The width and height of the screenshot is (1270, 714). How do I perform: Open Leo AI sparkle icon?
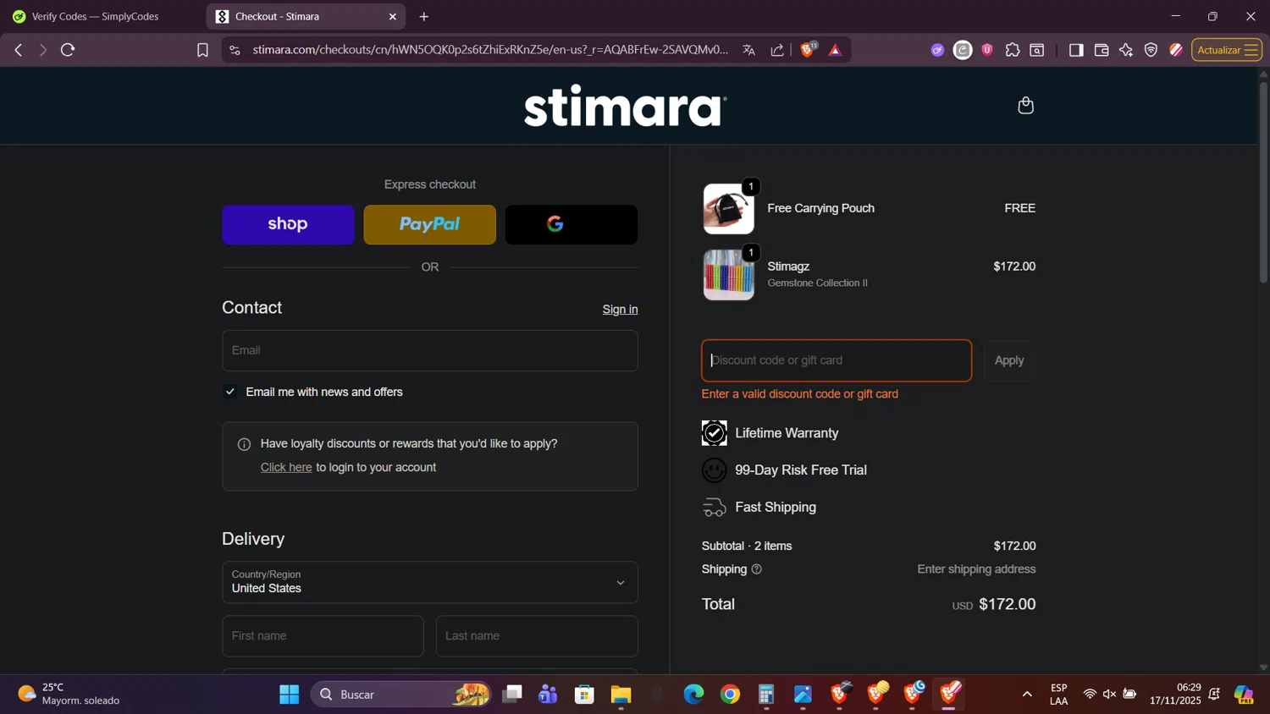tap(1126, 50)
